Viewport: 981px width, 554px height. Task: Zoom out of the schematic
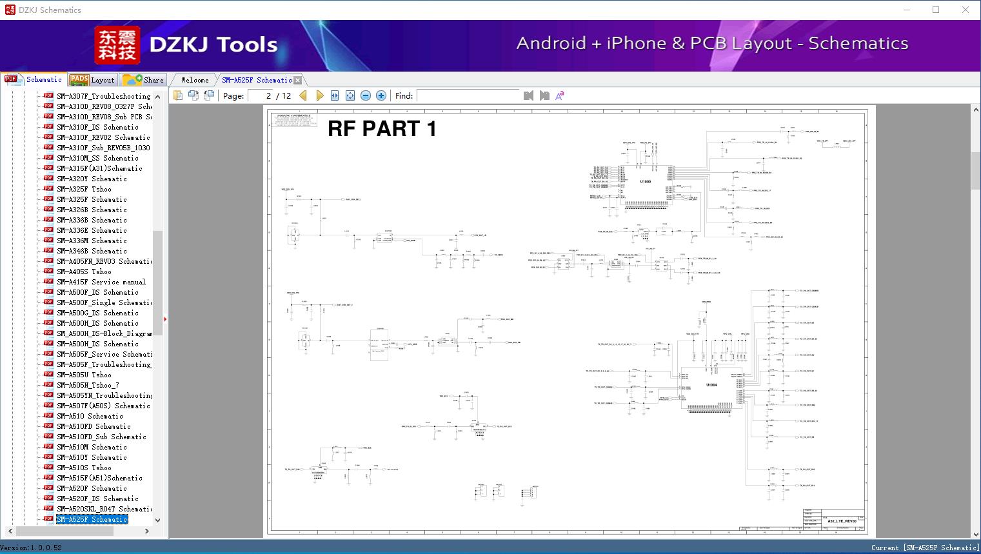point(366,95)
